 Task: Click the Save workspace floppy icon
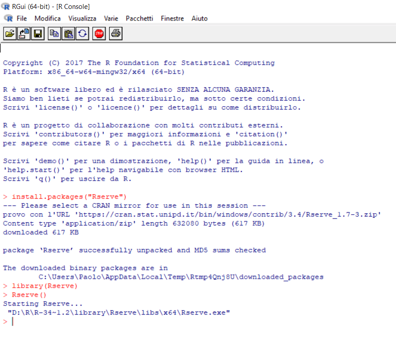38,33
